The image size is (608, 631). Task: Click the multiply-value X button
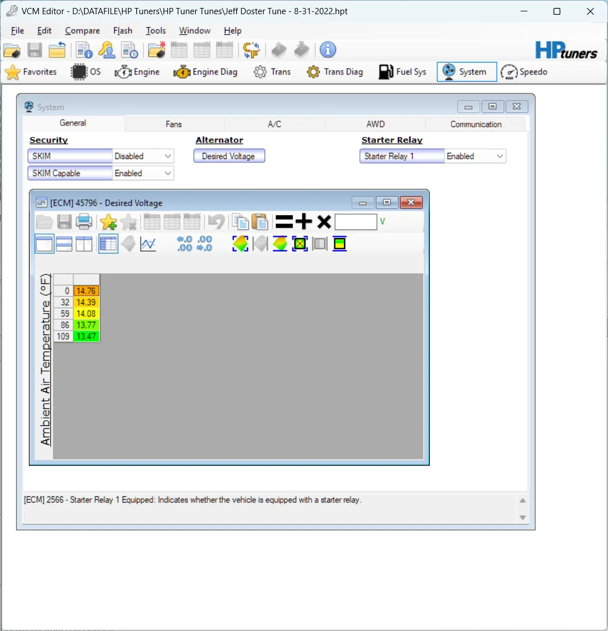coord(324,222)
